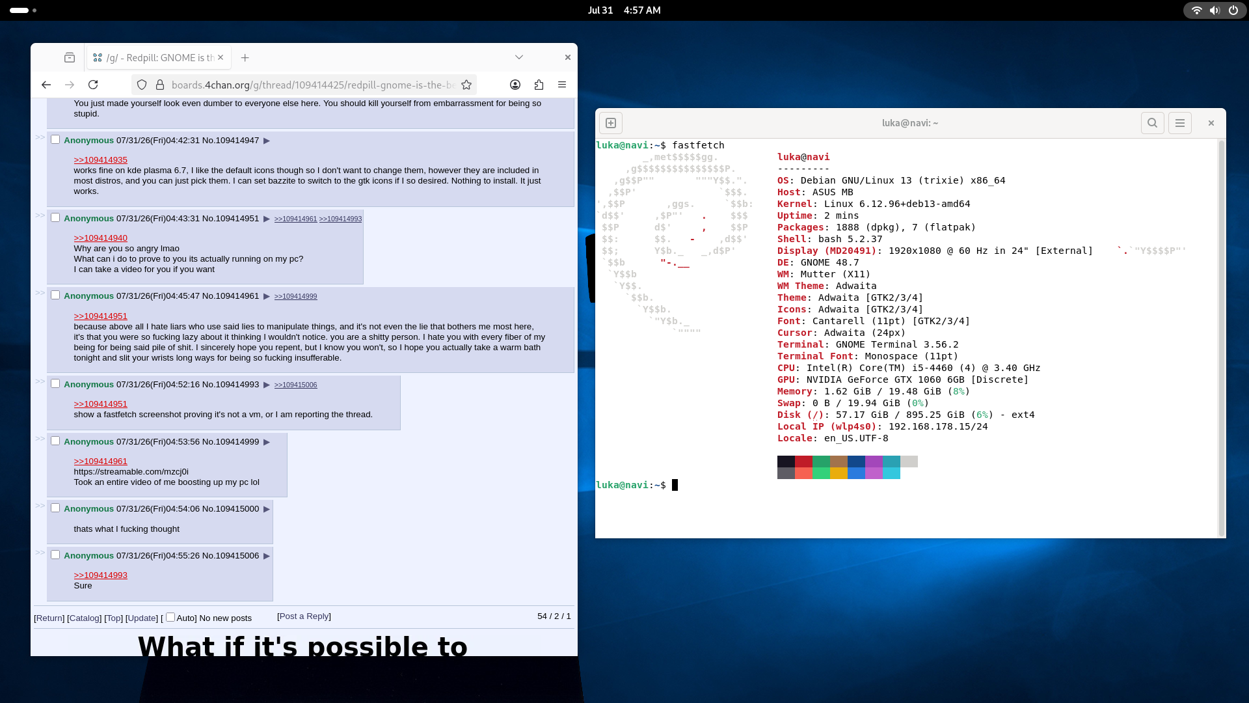The width and height of the screenshot is (1249, 703).
Task: Tick the checkbox on post No.109414999
Action: coord(55,441)
